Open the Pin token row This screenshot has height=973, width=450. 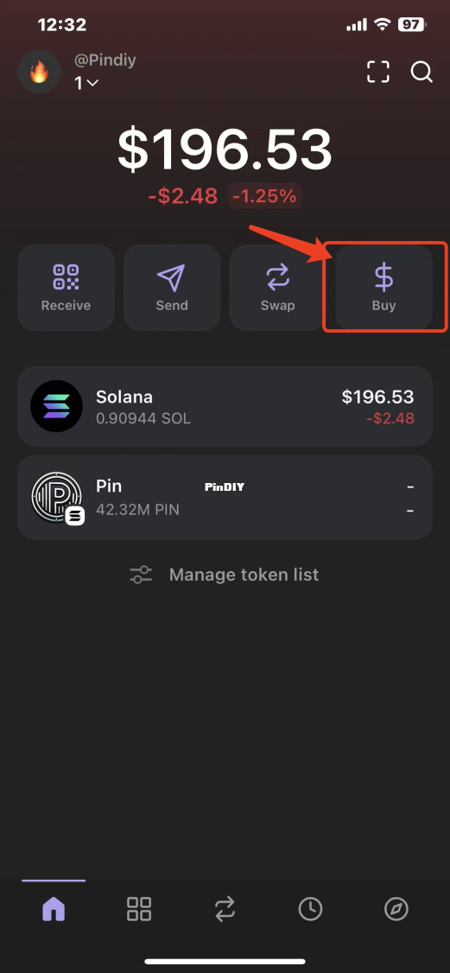coord(225,498)
